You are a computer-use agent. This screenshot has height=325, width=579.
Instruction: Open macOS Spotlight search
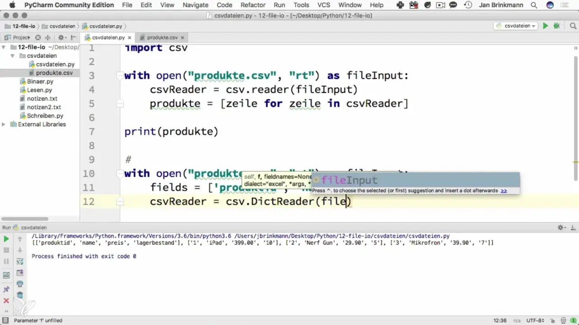point(534,5)
